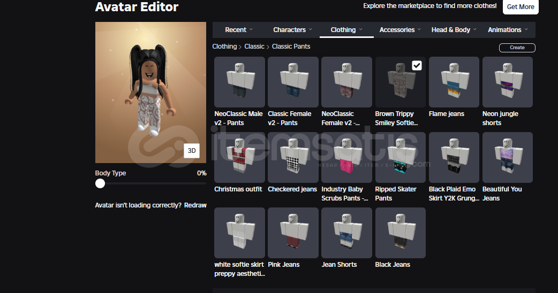Select the Jean Shorts thumbnail
Image resolution: width=558 pixels, height=293 pixels.
click(x=346, y=233)
